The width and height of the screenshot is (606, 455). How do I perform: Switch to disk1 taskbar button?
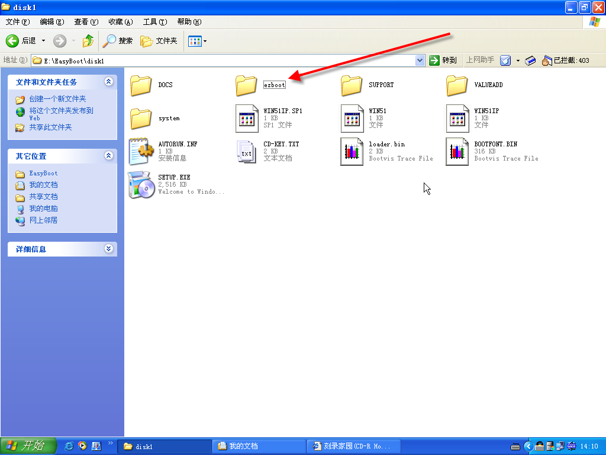coord(165,447)
